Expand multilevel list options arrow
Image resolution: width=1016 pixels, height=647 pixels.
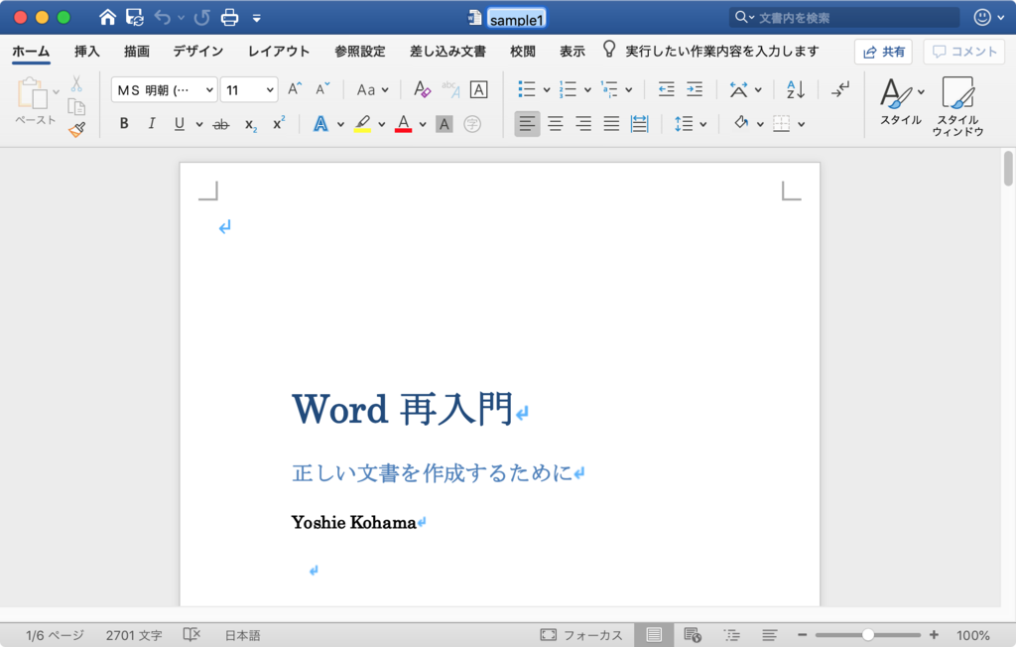click(x=628, y=89)
